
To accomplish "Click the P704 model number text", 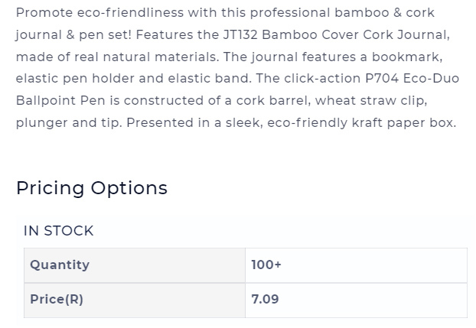I will tap(382, 79).
